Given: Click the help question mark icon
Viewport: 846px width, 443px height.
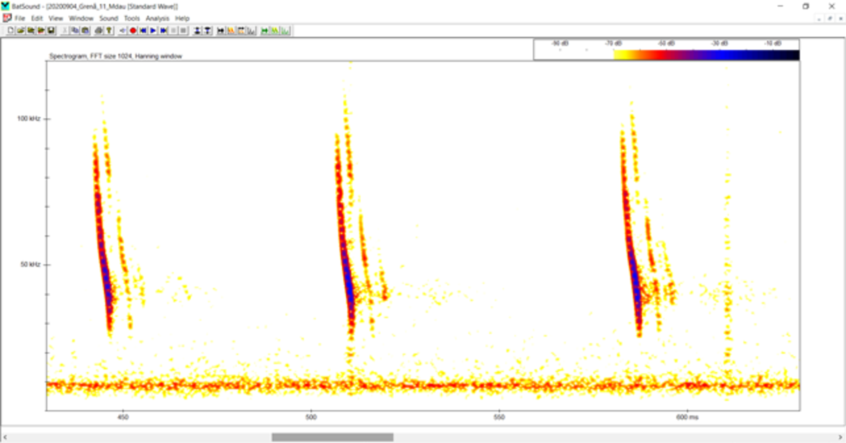Looking at the screenshot, I should (x=109, y=31).
